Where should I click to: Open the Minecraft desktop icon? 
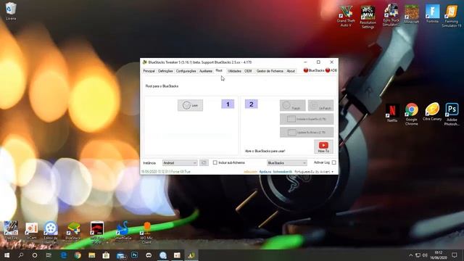[412, 14]
